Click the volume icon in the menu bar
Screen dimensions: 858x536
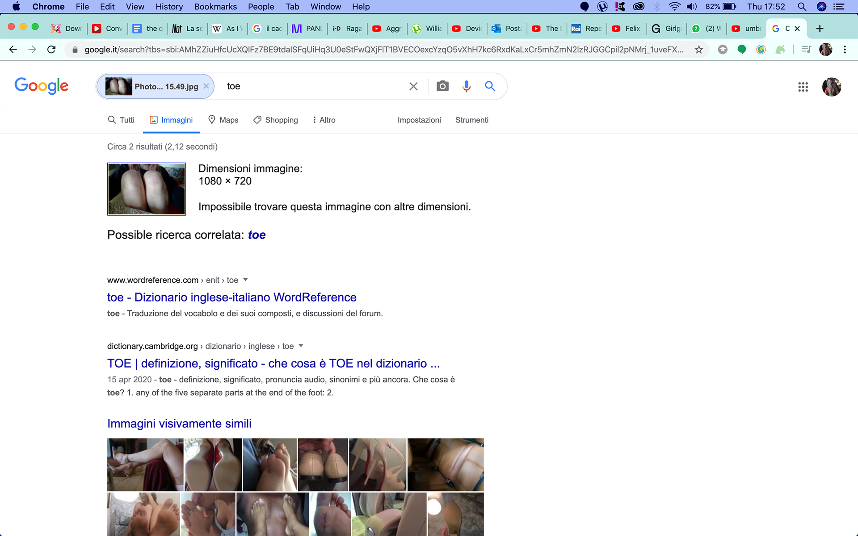coord(692,7)
